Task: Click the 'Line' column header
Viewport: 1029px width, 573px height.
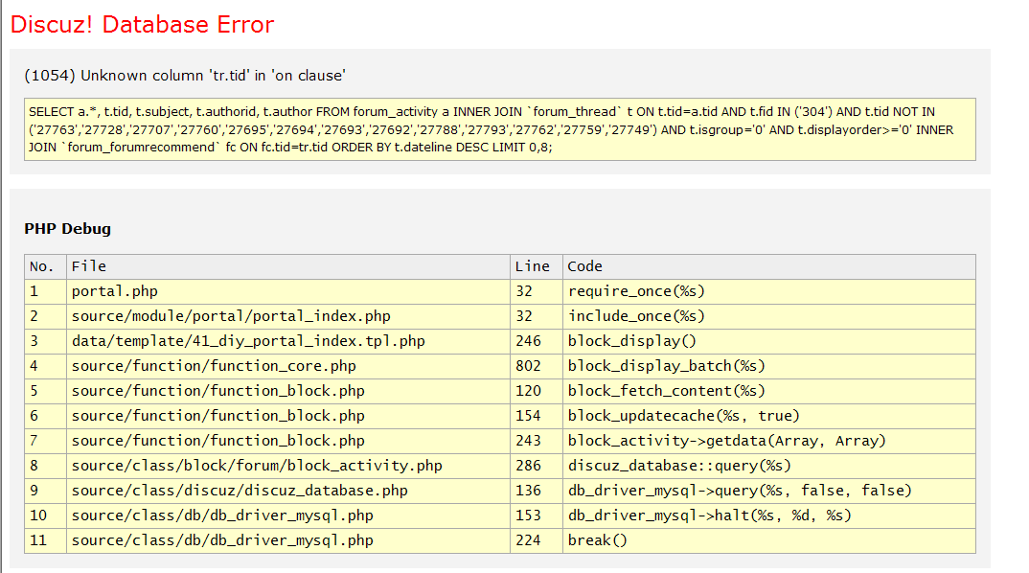Action: (x=537, y=266)
